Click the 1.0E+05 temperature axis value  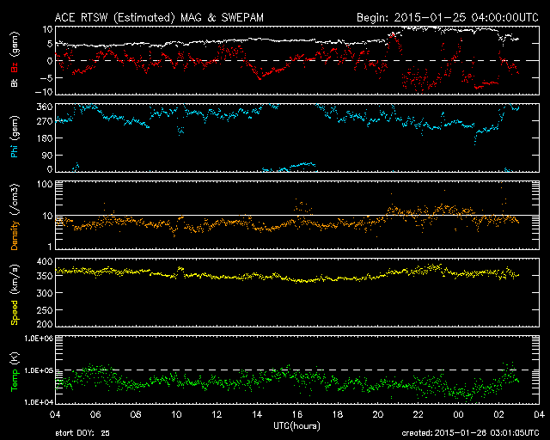point(39,370)
